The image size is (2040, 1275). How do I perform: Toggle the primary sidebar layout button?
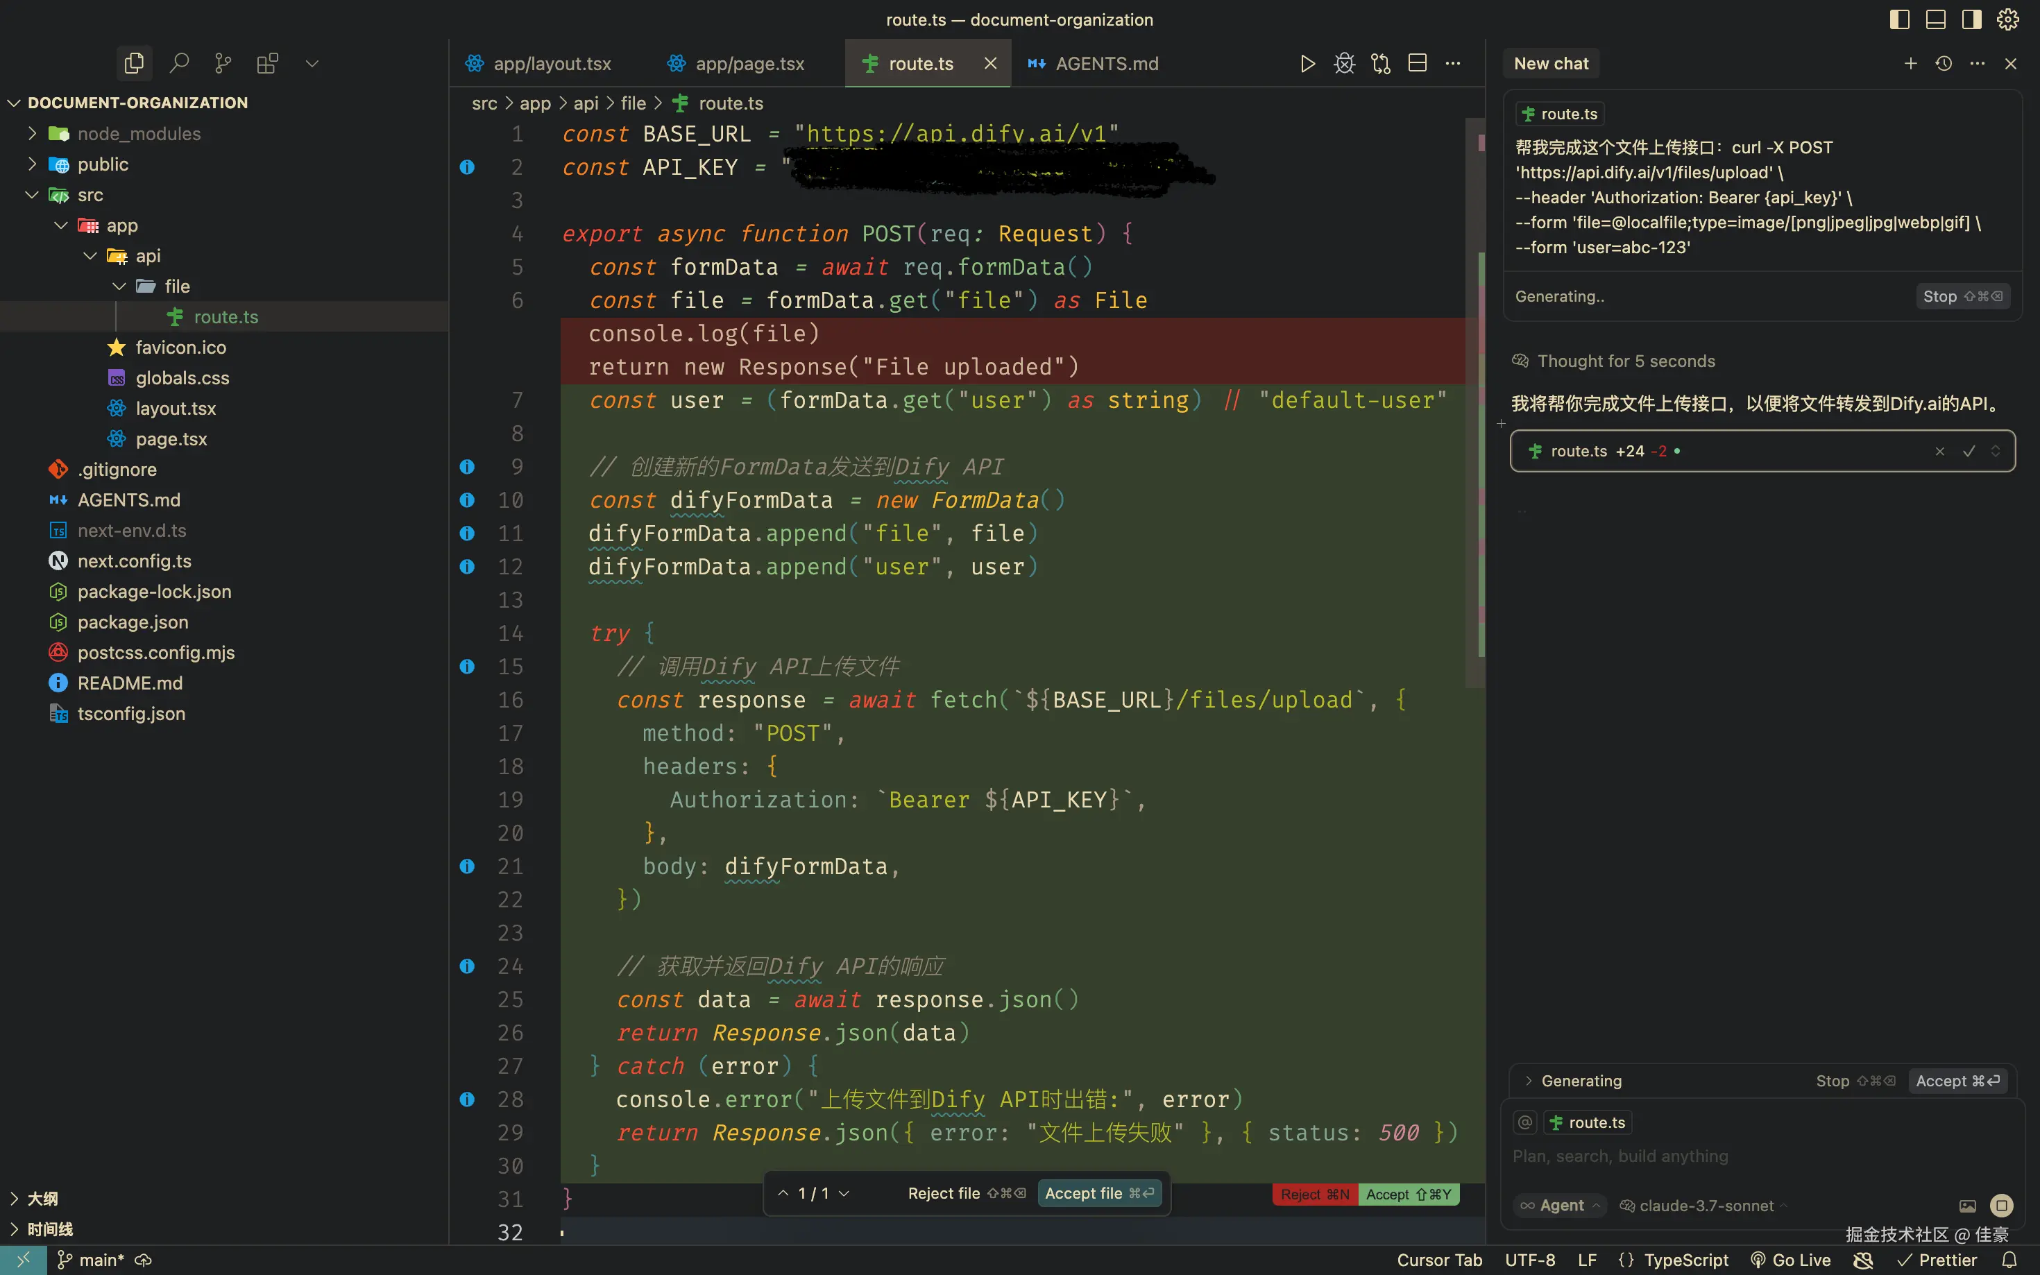1899,19
